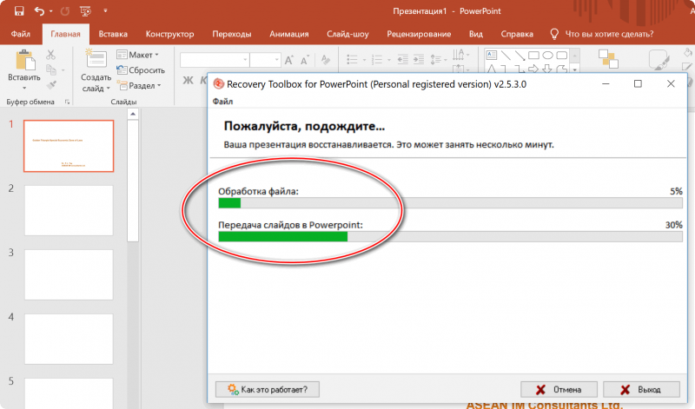Click Выход button in Recovery Toolbox
Screen dimensions: 695x409
(641, 390)
